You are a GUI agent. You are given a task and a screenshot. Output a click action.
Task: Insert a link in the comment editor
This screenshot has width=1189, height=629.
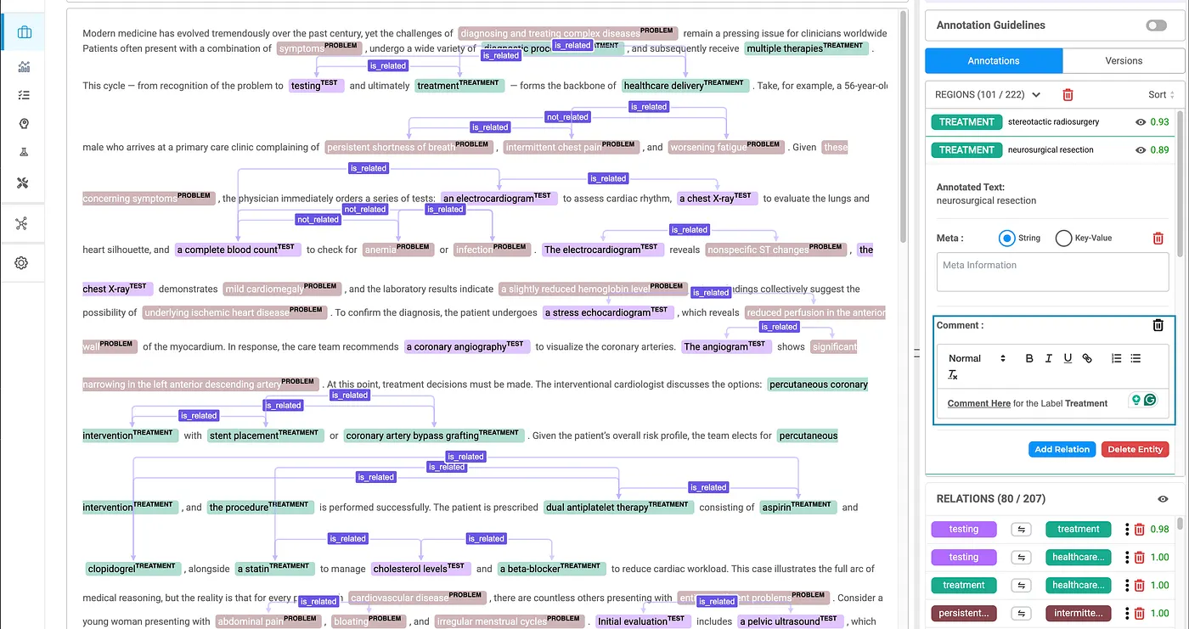coord(1087,358)
